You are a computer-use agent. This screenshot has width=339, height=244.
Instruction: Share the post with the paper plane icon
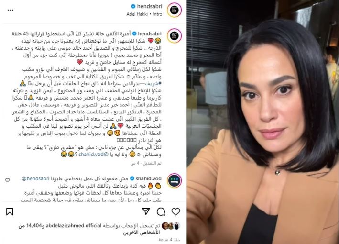click(146, 211)
